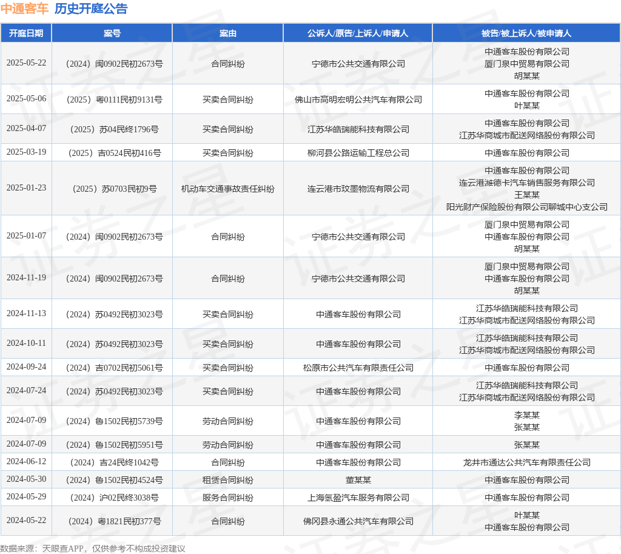Click the '公诉人/原告/上诉人/申请人' column header
Image resolution: width=621 pixels, height=554 pixels.
point(358,33)
